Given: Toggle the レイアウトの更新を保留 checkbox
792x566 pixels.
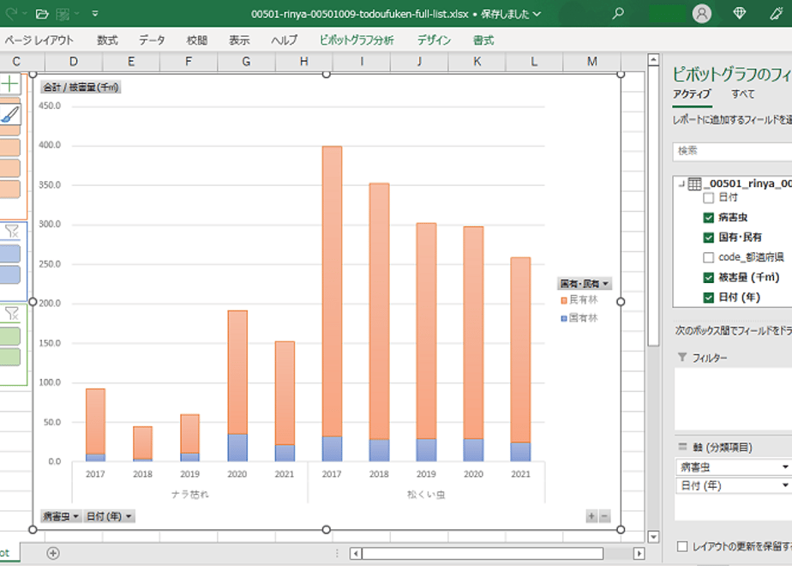Looking at the screenshot, I should [x=682, y=546].
